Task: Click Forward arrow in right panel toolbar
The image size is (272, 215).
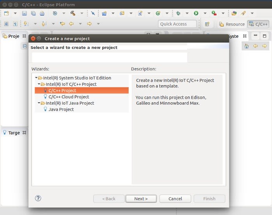Action: (264, 46)
